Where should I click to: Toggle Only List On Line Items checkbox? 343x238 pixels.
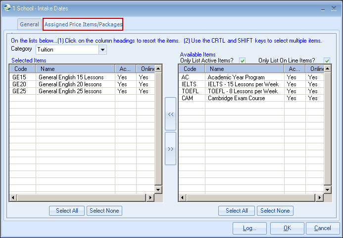click(x=327, y=60)
